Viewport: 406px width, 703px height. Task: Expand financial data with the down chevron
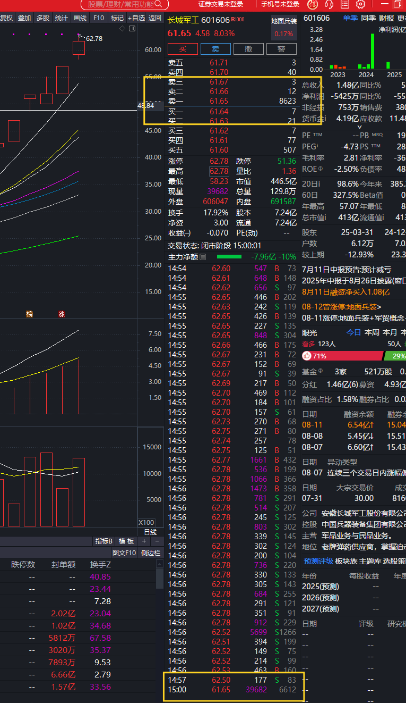(360, 127)
